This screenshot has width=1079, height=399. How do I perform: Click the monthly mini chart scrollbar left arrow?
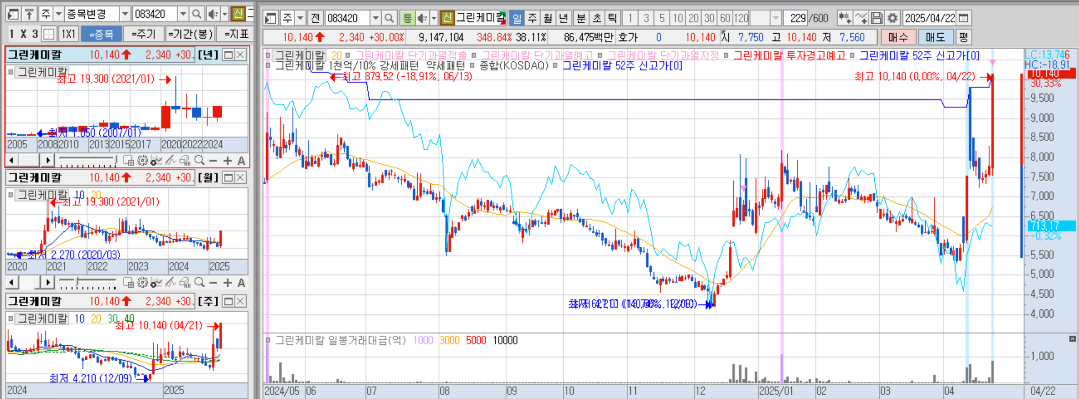[13, 283]
